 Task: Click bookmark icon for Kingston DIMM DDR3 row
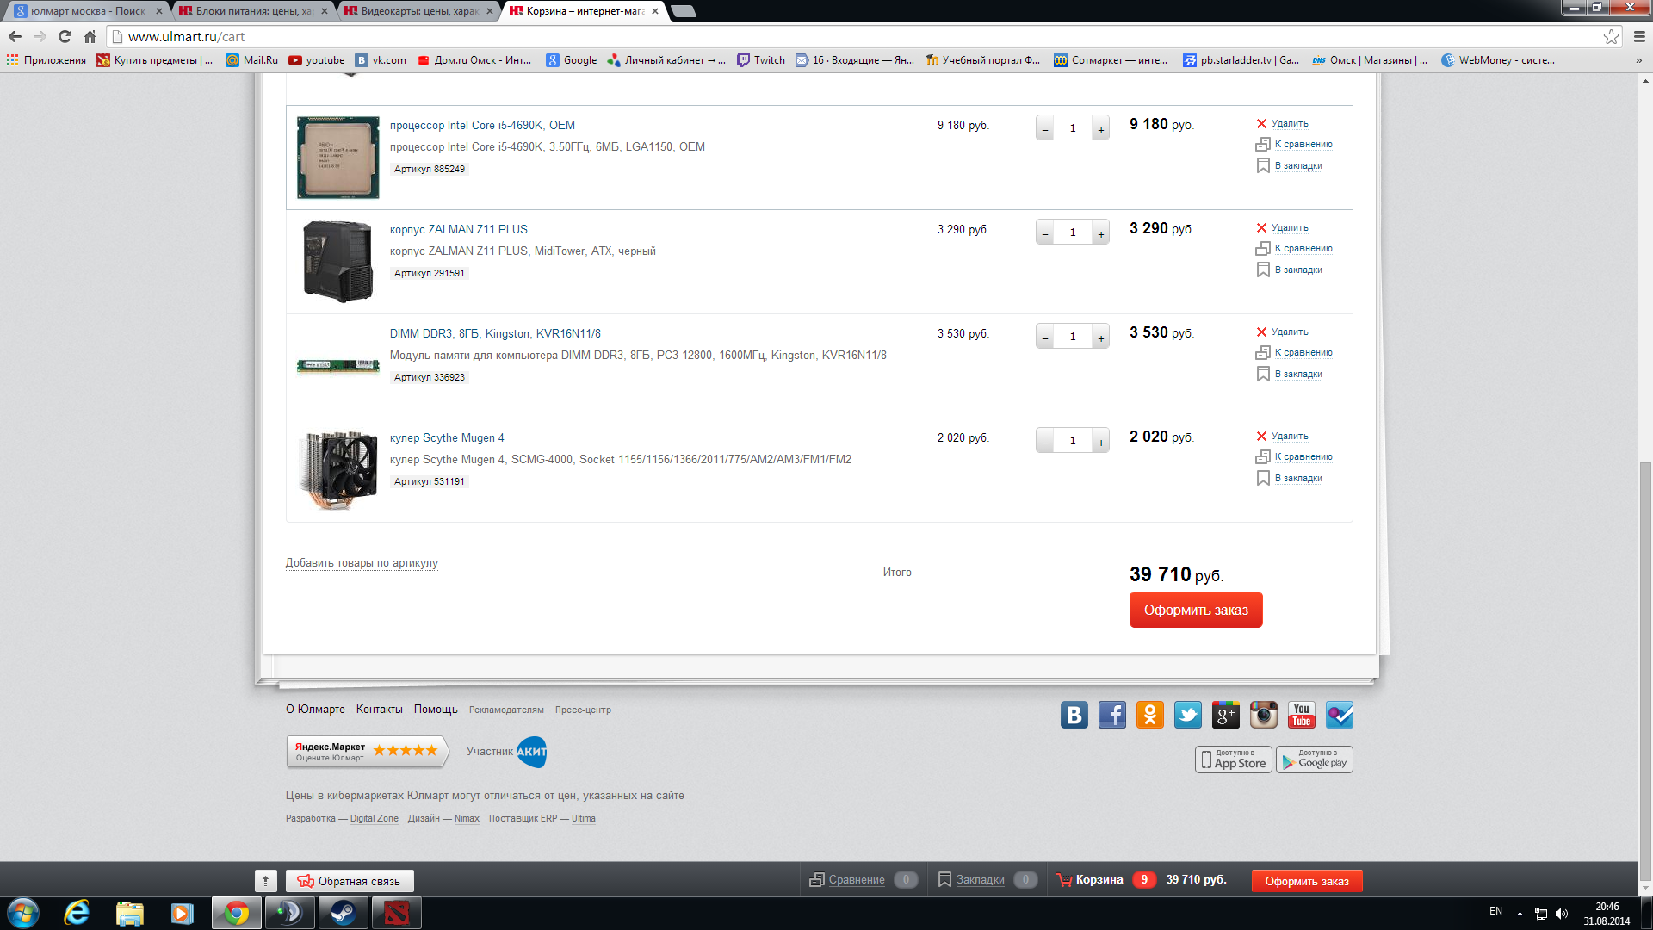pyautogui.click(x=1263, y=374)
